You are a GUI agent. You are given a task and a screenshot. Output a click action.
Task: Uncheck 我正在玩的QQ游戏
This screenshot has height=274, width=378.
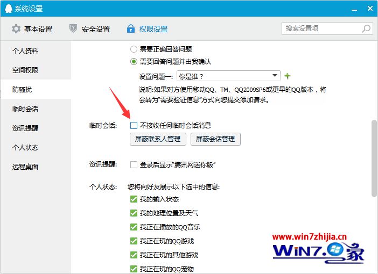(134, 241)
